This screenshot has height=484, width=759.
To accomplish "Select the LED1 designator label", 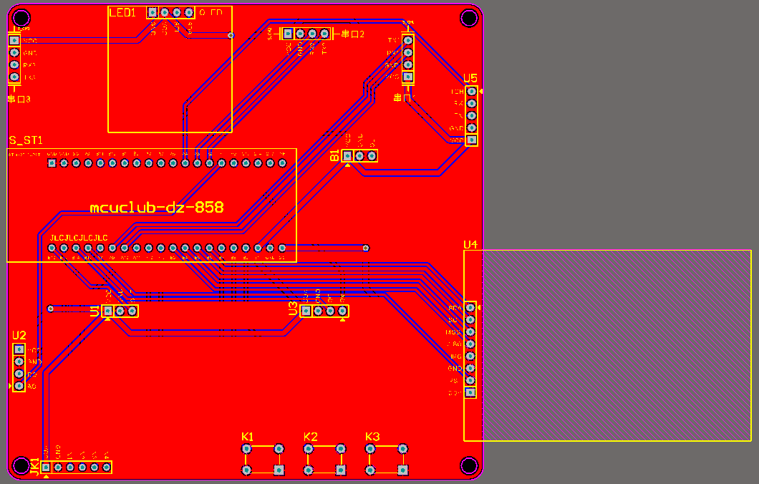I will click(122, 13).
